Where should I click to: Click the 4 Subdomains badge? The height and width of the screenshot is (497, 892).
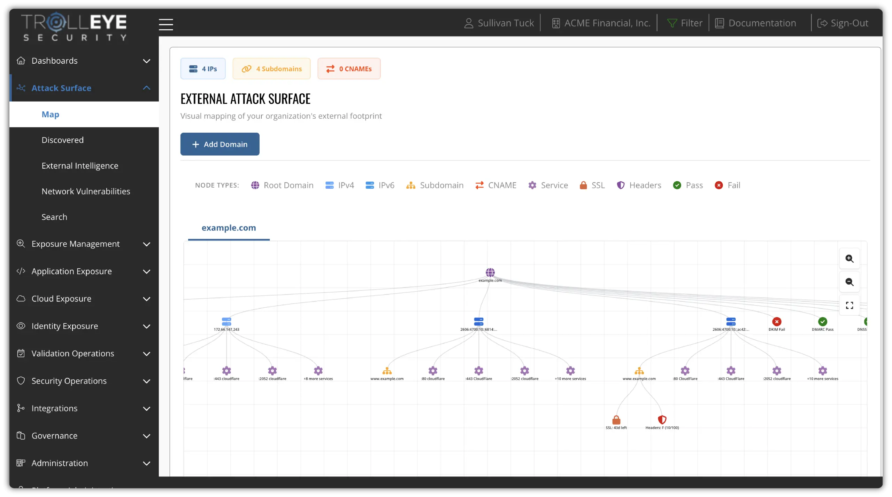click(271, 69)
